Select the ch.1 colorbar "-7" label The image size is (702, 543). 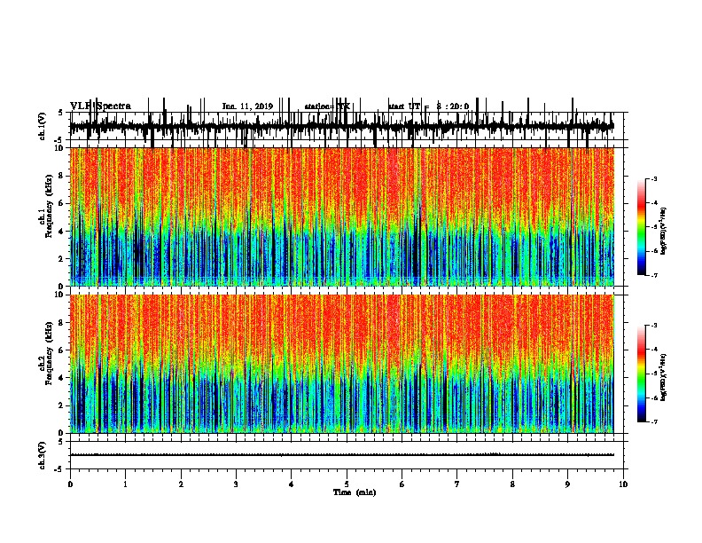(x=654, y=275)
